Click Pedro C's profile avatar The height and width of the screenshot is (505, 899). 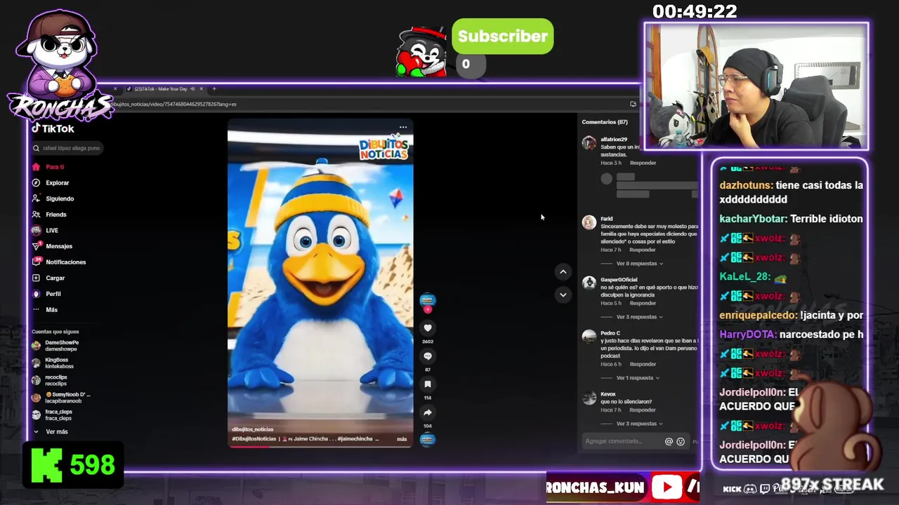589,337
